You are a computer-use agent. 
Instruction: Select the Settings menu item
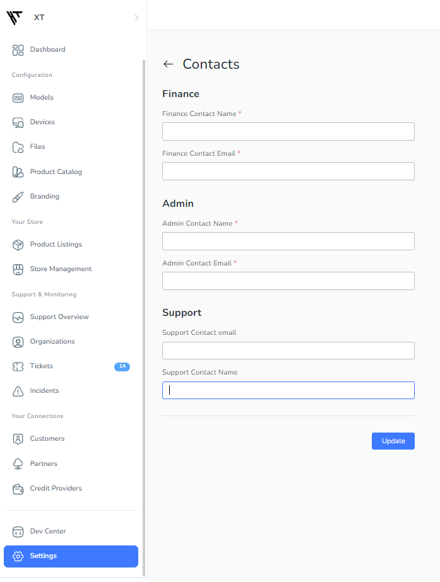click(x=71, y=556)
